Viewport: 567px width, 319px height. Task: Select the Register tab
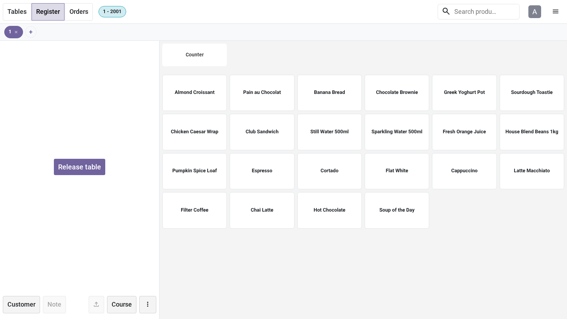pos(48,12)
